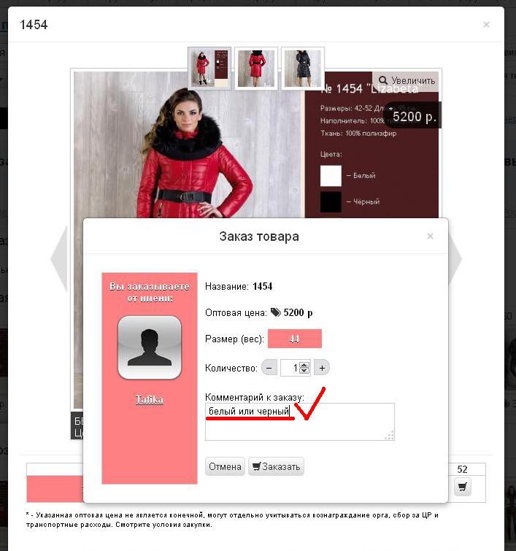Click the quantity spinner down arrow
Screen dimensions: 516x551
point(304,371)
